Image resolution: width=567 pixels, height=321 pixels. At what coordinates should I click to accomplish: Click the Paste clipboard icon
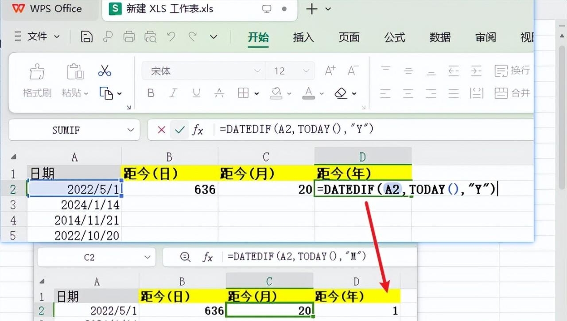coord(75,71)
